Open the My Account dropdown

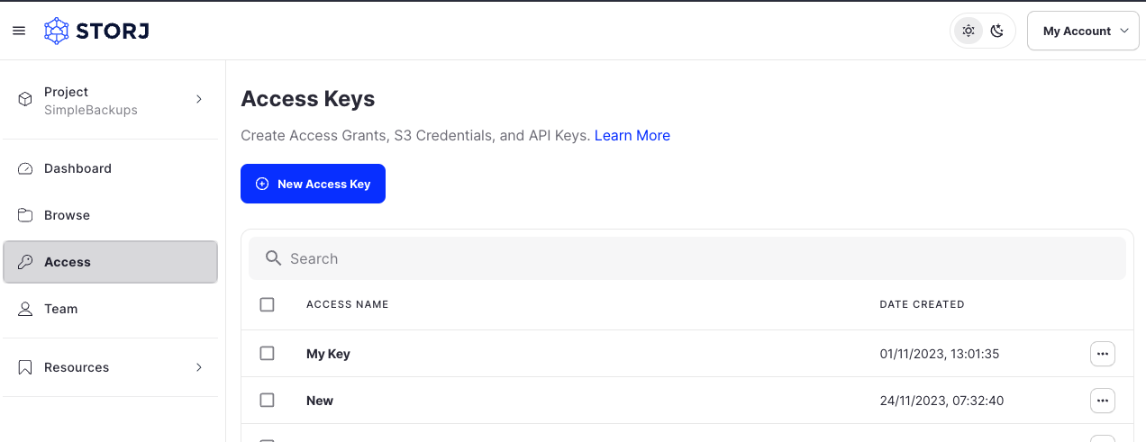point(1084,31)
